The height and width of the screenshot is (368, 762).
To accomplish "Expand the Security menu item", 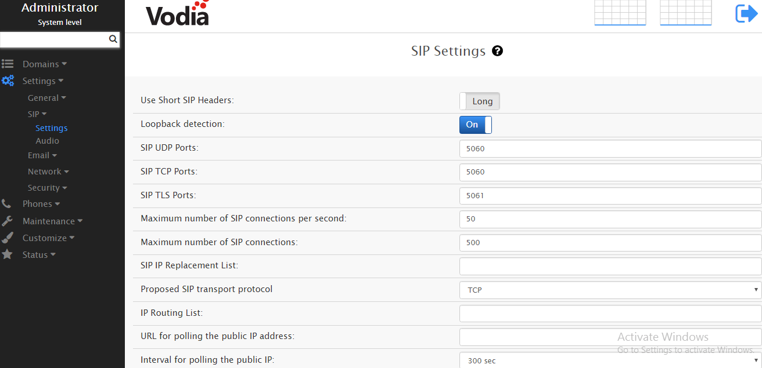I will tap(47, 188).
